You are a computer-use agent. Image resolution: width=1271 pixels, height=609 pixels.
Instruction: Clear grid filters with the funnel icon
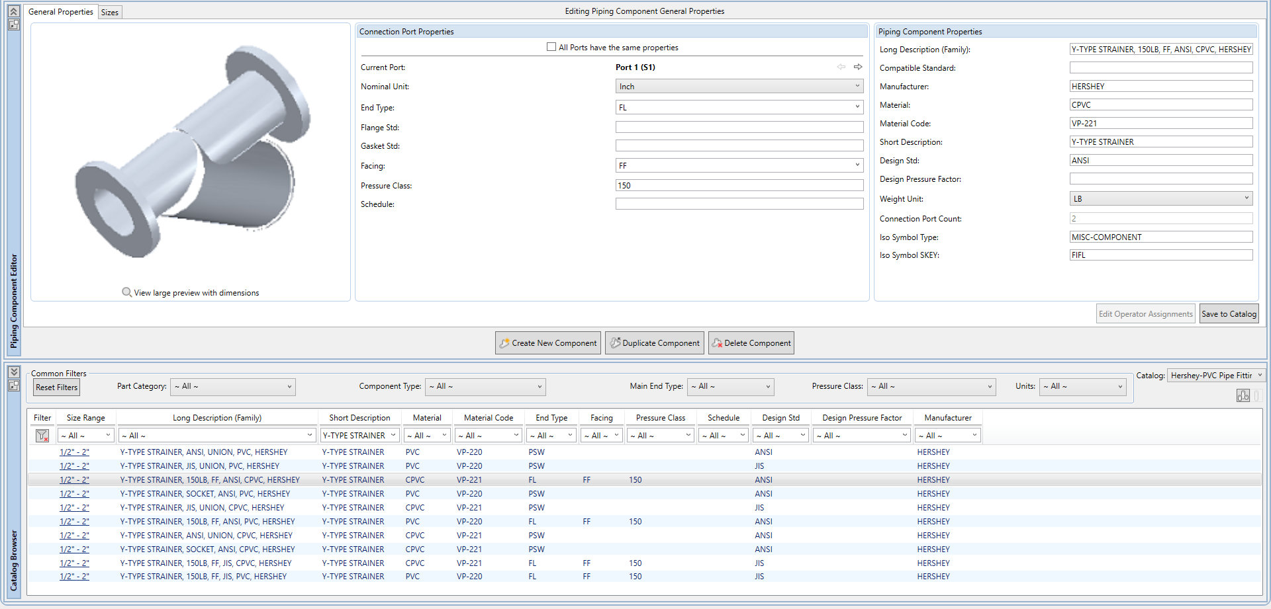(x=42, y=435)
